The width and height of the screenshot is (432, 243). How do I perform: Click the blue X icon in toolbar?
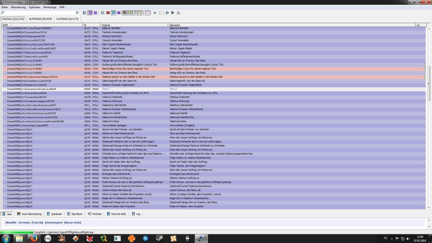pos(155,13)
